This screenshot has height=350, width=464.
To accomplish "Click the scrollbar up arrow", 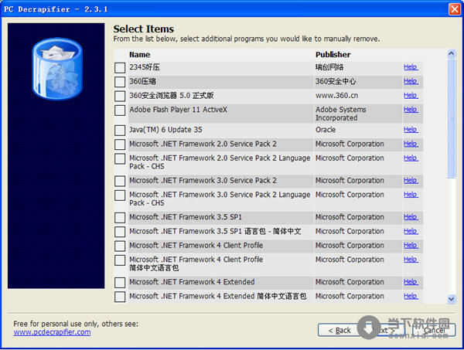I will [x=452, y=53].
